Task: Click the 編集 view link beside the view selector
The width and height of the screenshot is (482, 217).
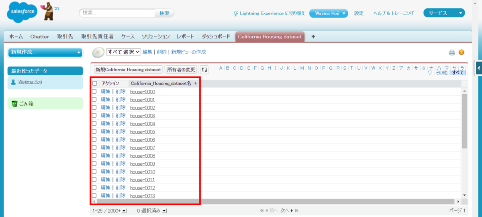Action: click(147, 52)
